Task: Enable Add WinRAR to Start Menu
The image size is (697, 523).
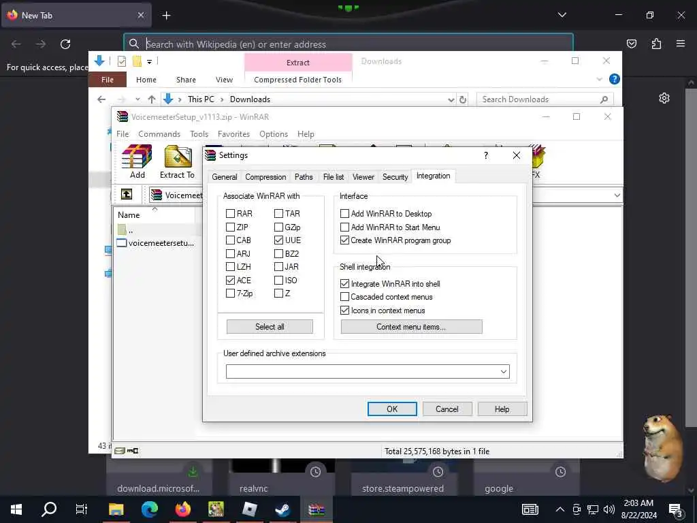Action: [344, 227]
